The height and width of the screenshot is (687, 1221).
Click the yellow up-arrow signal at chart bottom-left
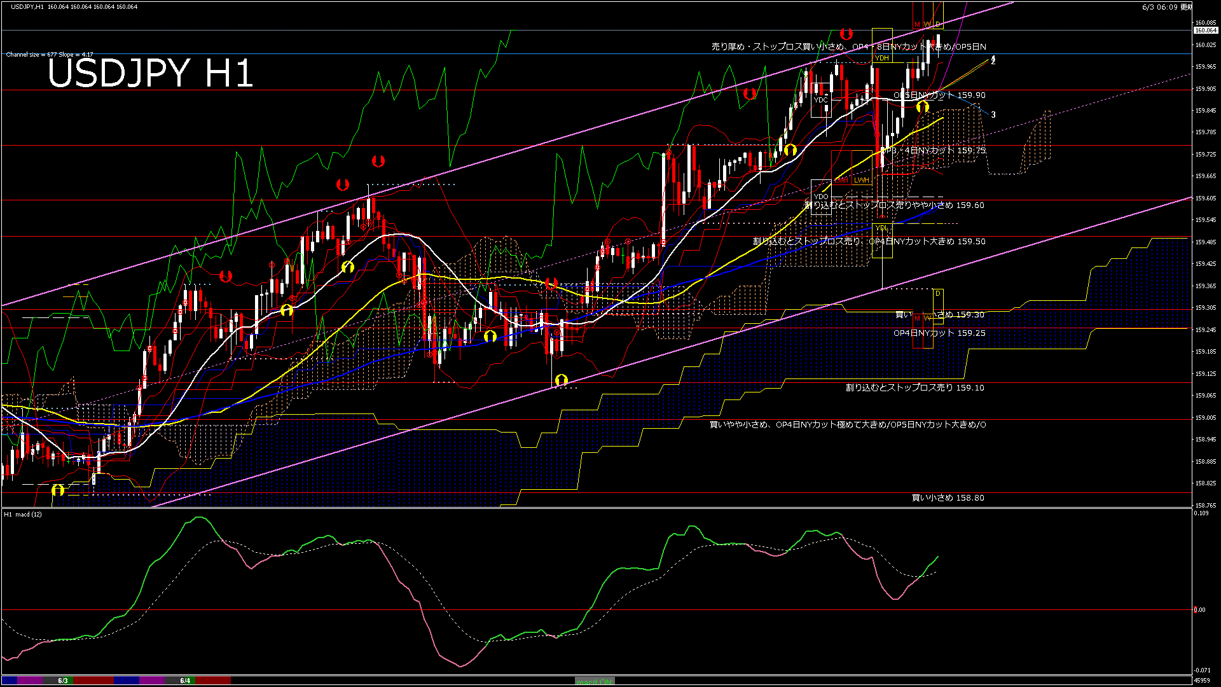(x=58, y=490)
